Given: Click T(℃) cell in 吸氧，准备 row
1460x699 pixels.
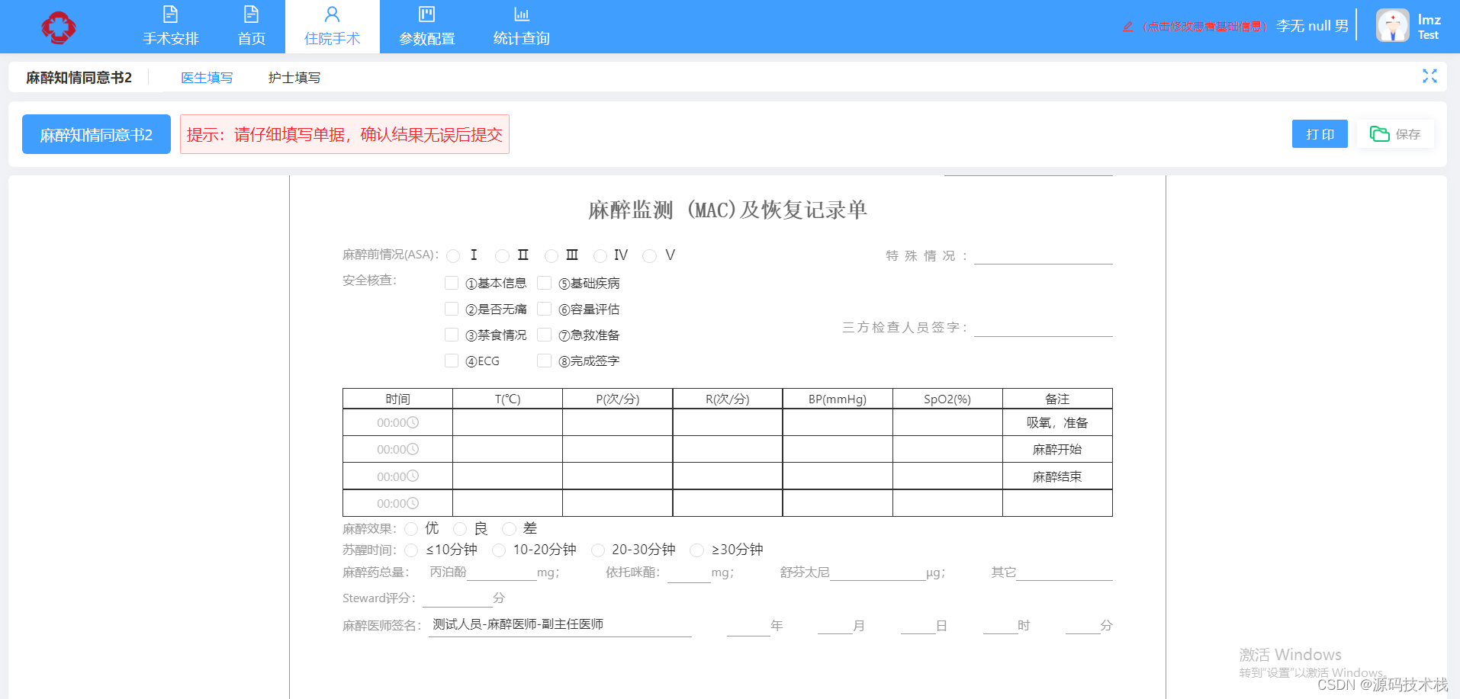Looking at the screenshot, I should [507, 422].
